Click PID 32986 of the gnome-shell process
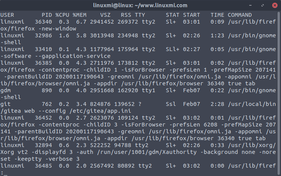This screenshot has width=281, height=176. [x=43, y=35]
